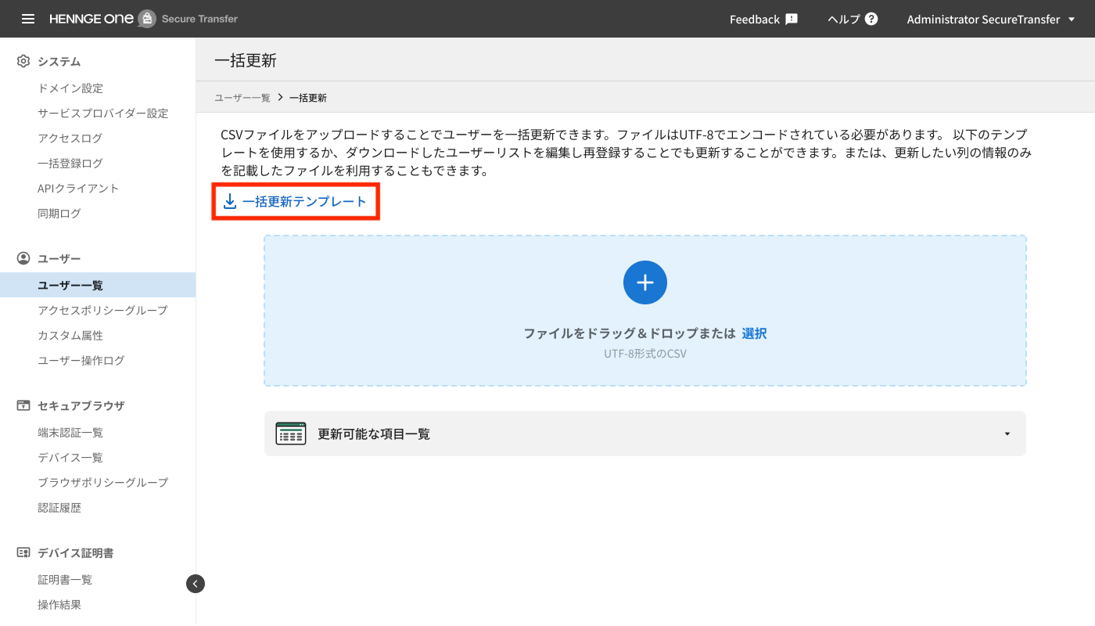Open アクセスポリシーグループ from the sidebar
This screenshot has width=1095, height=626.
tap(101, 310)
